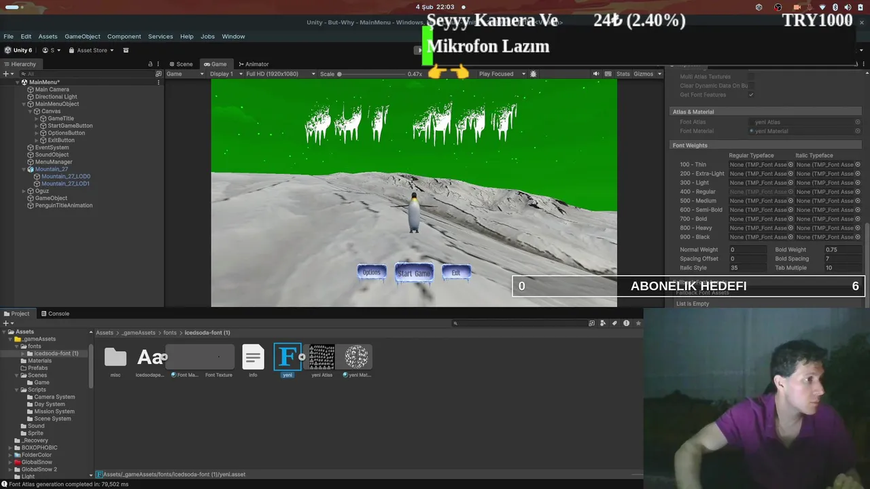Open the Asset Store dropdown
This screenshot has height=489, width=870.
point(92,50)
